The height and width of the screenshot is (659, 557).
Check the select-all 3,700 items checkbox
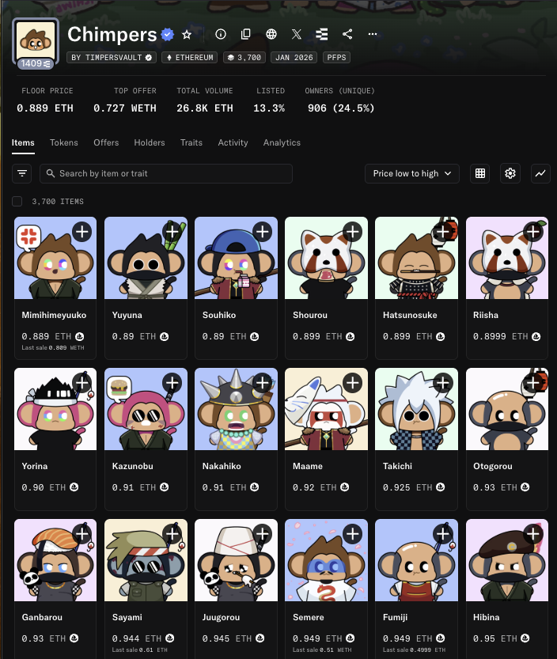[17, 201]
